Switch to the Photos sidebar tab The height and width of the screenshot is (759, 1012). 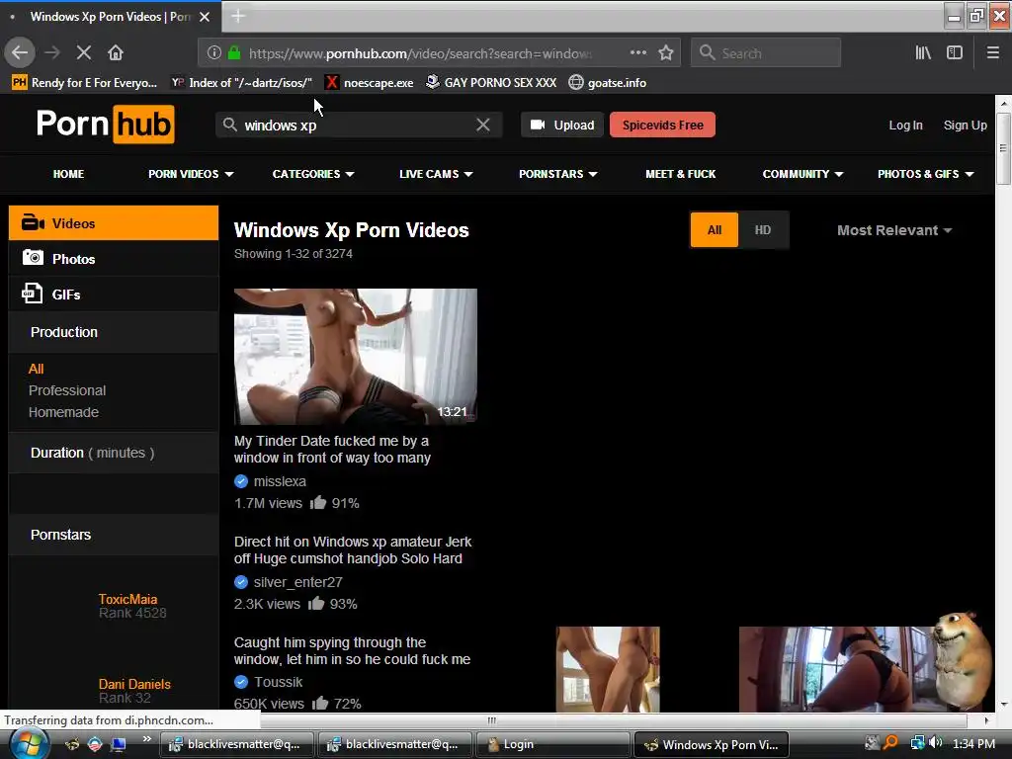coord(114,259)
